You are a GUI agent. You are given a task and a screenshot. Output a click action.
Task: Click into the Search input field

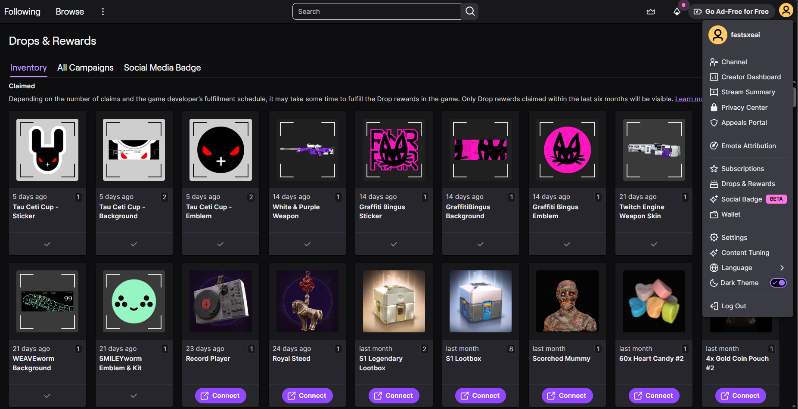[x=376, y=12]
